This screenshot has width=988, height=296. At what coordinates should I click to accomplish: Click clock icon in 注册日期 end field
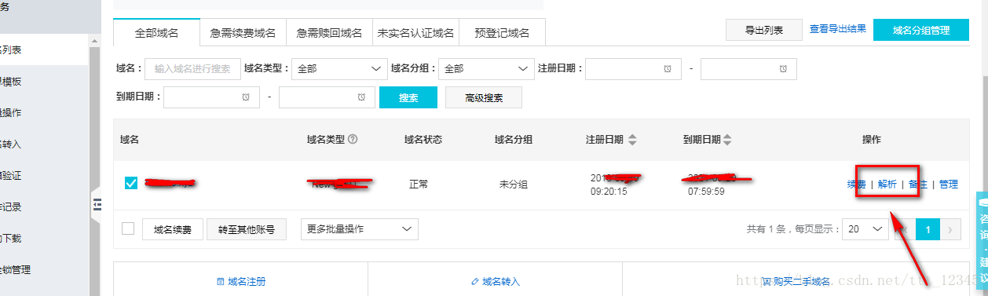point(783,69)
